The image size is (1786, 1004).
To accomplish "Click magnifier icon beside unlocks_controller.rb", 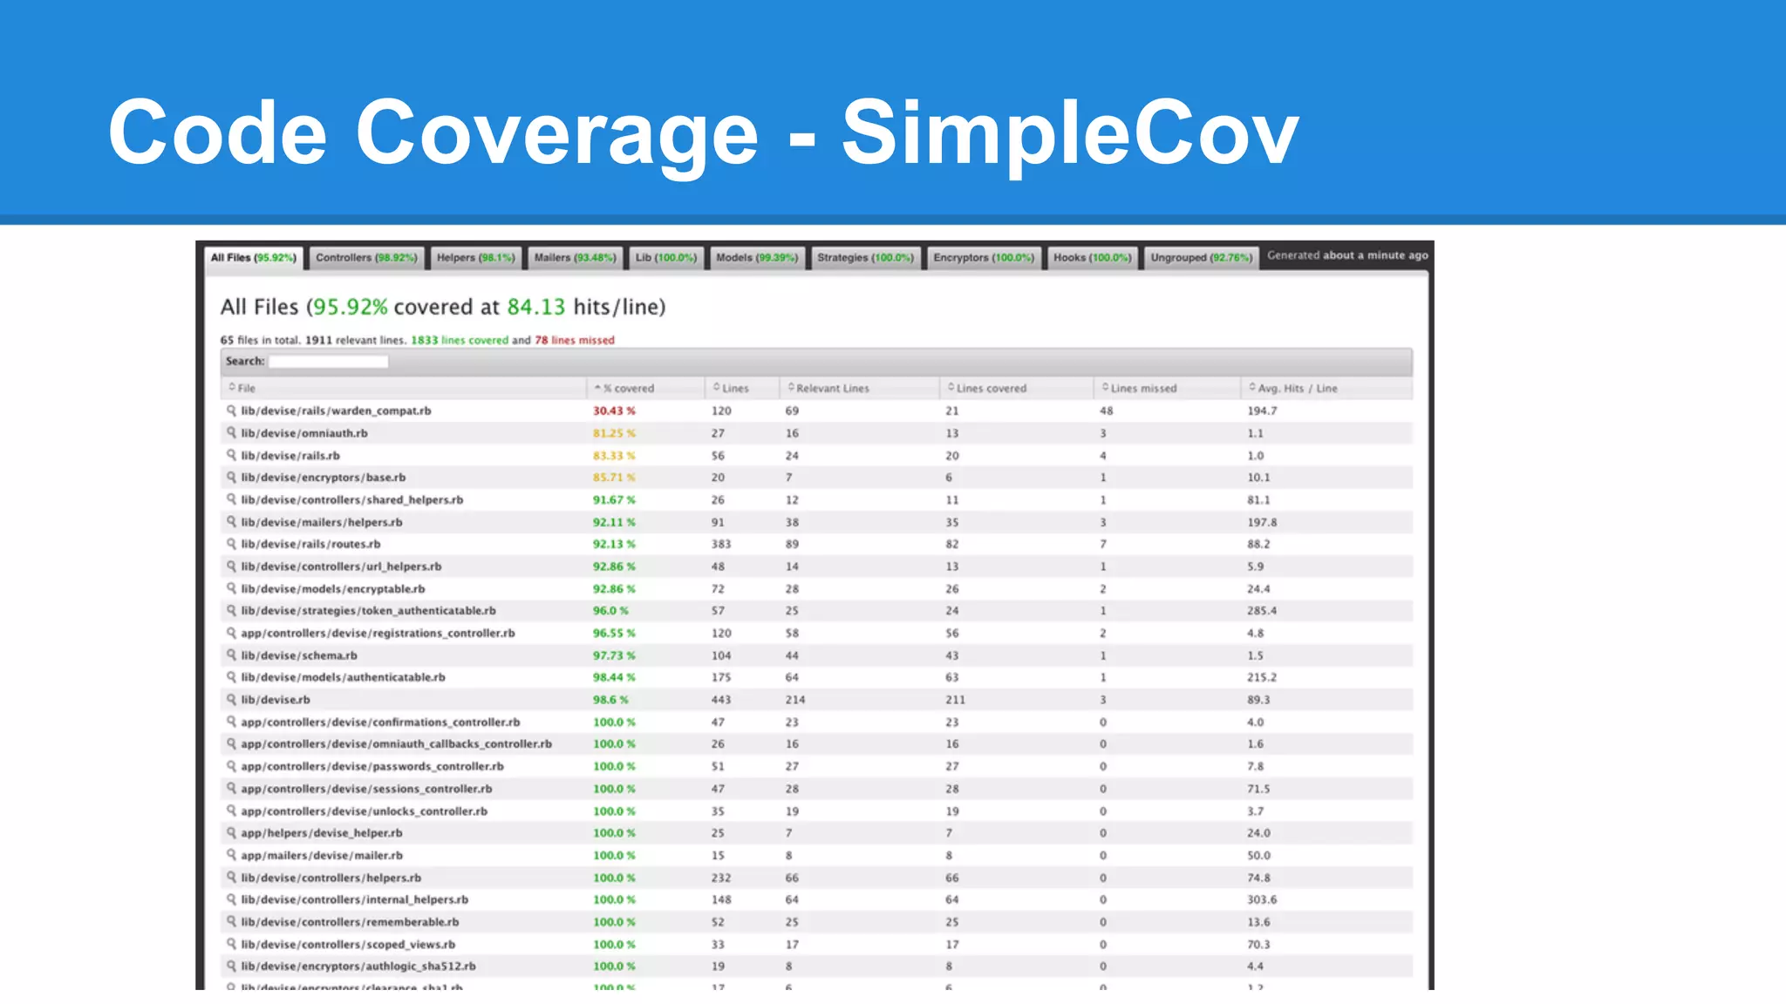I will (231, 811).
